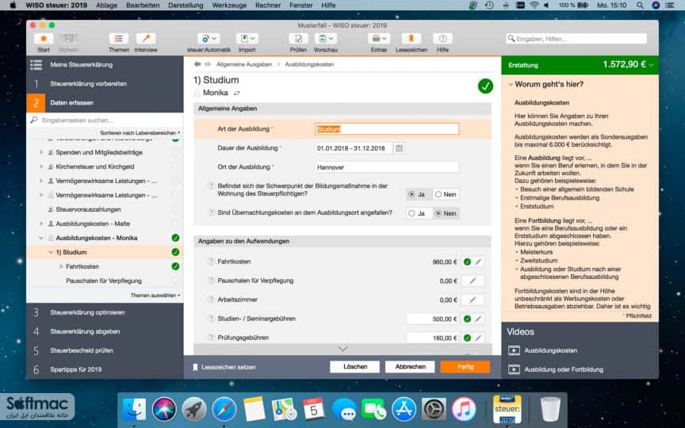Image resolution: width=685 pixels, height=428 pixels.
Task: Select Steuervorauszahlungen in the tree
Action: (88, 209)
